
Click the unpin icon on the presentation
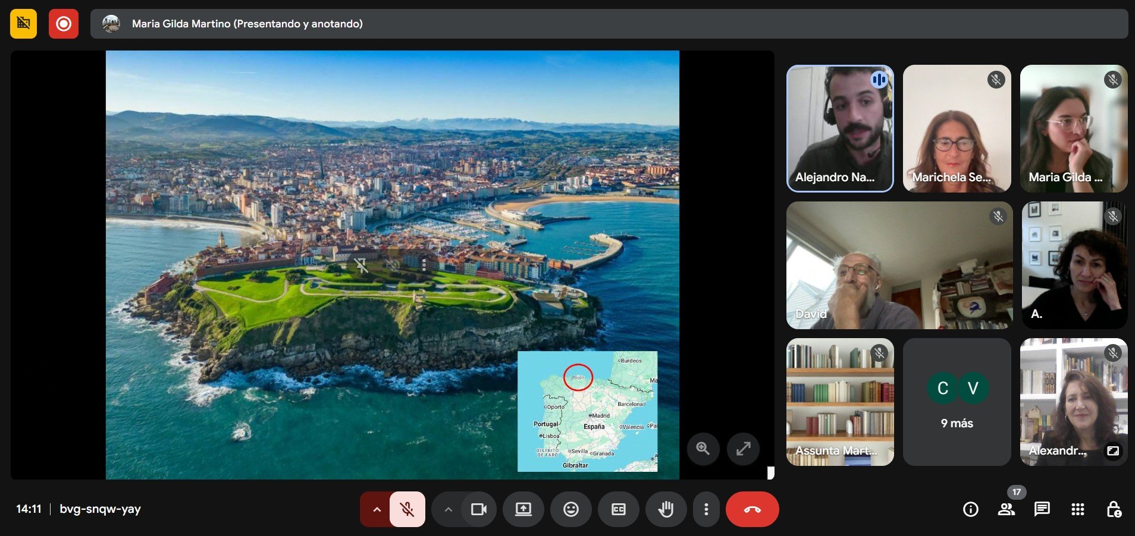(361, 265)
